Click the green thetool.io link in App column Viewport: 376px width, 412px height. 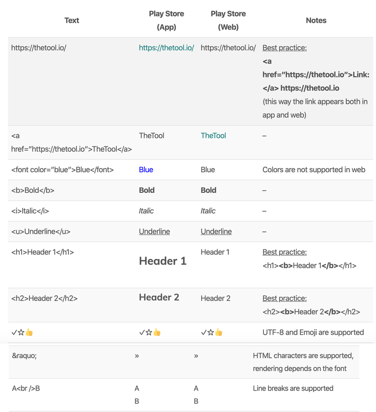tap(166, 47)
